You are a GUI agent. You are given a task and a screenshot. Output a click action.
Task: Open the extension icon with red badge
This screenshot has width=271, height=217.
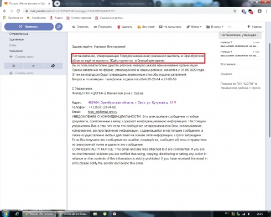[x=251, y=12]
